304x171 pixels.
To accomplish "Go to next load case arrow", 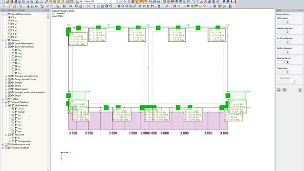I will (125, 1).
